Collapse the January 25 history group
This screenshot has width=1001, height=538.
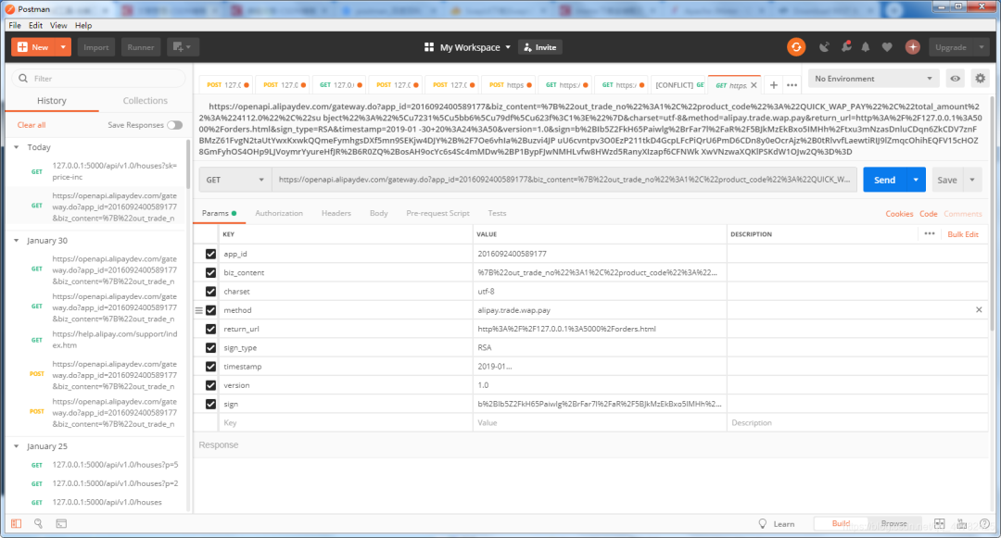(17, 446)
